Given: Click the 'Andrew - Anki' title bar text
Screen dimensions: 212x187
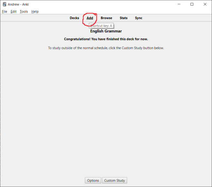Looking at the screenshot, I should point(18,4).
